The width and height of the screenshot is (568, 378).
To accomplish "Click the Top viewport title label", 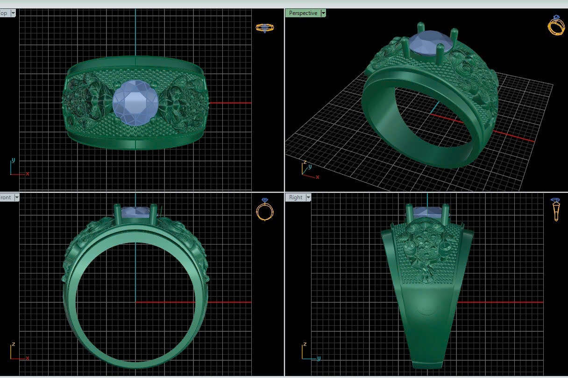I will click(x=4, y=13).
